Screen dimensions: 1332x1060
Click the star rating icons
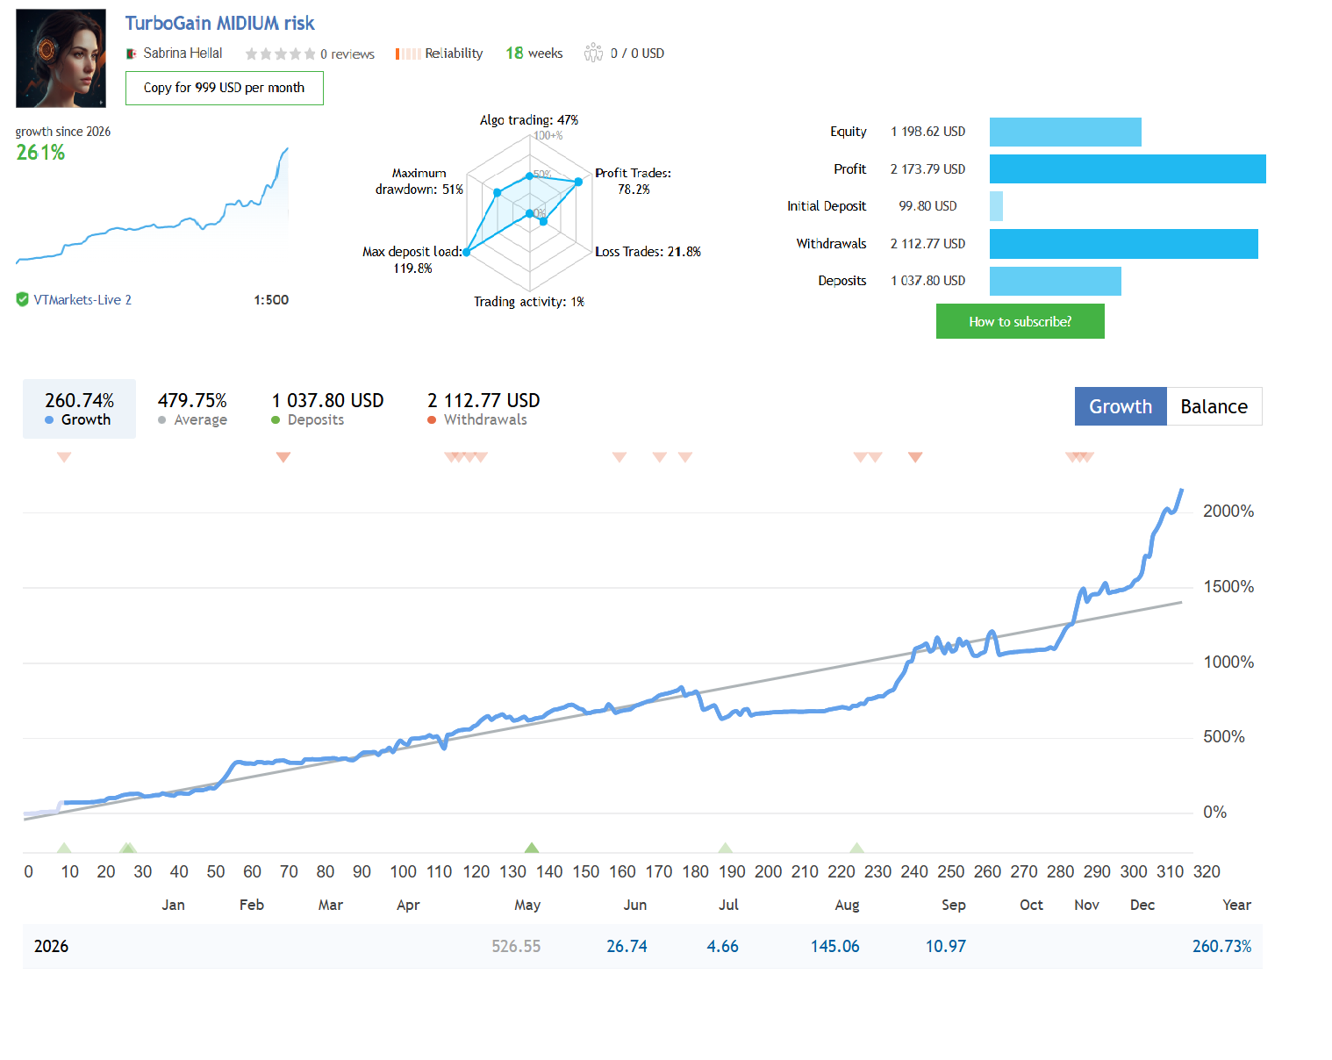click(x=280, y=54)
